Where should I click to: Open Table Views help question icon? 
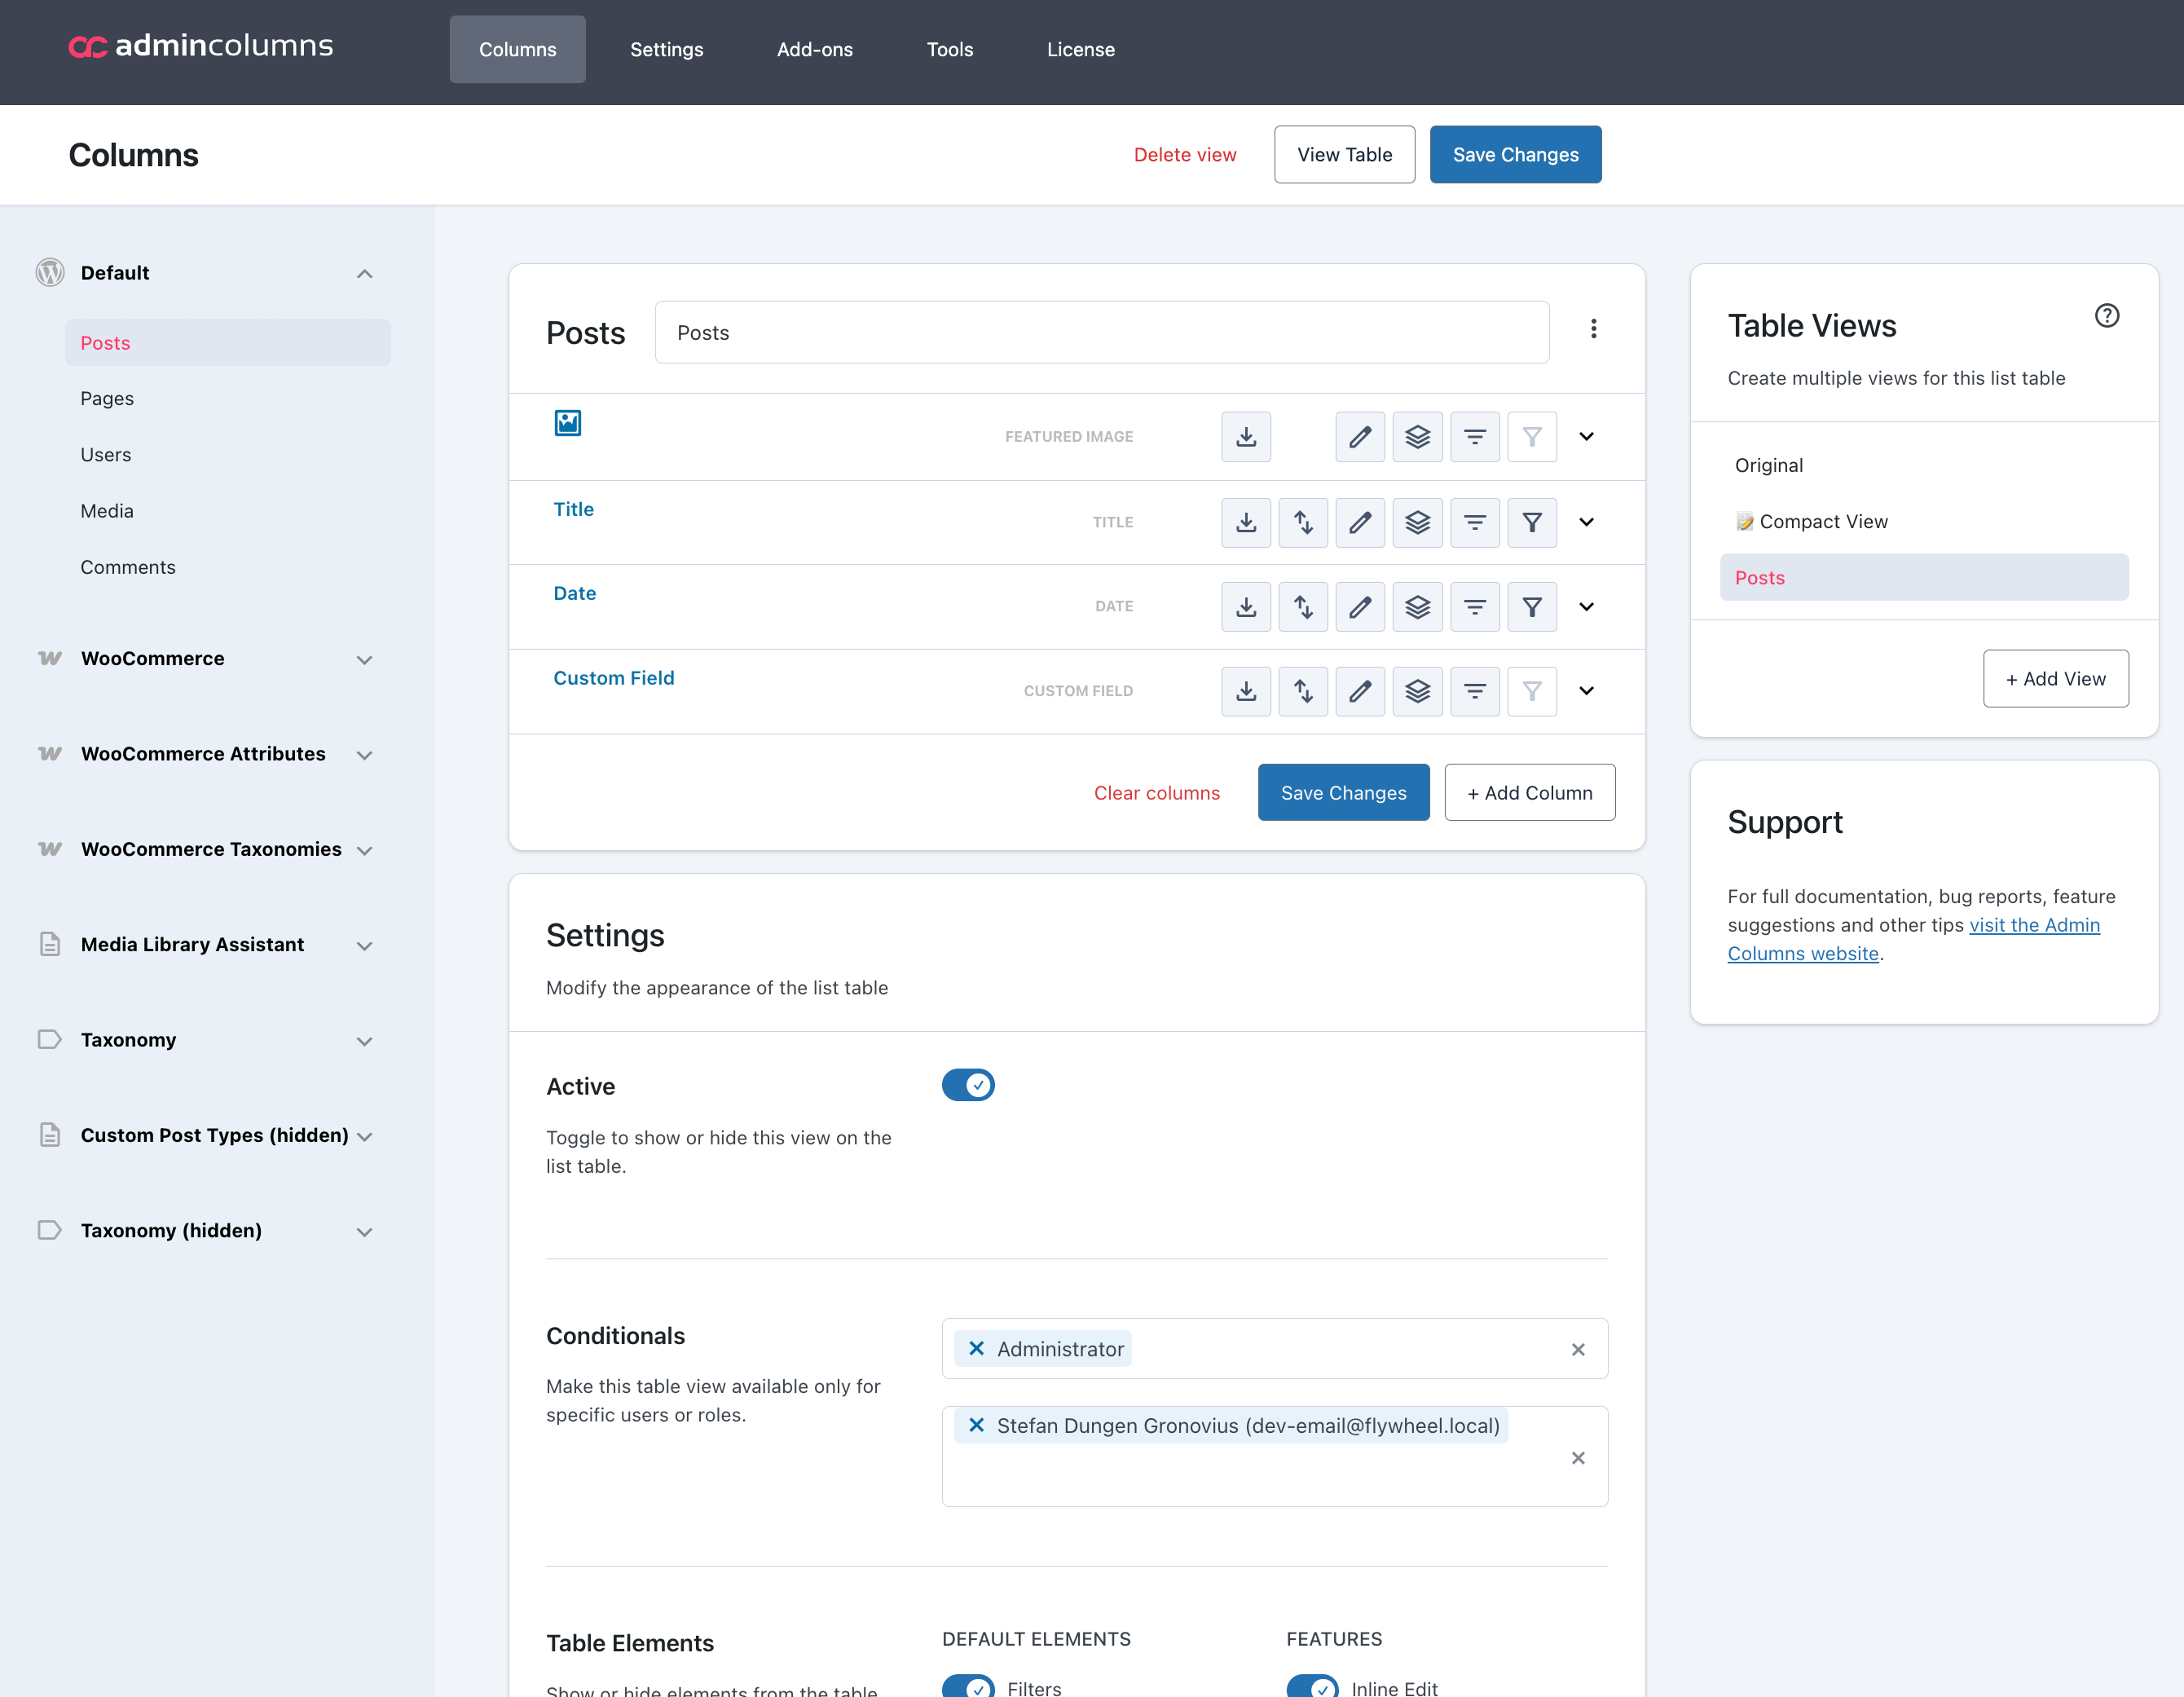point(2106,316)
